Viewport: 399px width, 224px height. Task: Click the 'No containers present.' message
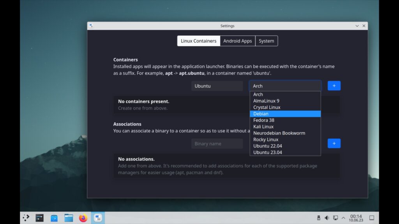pyautogui.click(x=143, y=101)
